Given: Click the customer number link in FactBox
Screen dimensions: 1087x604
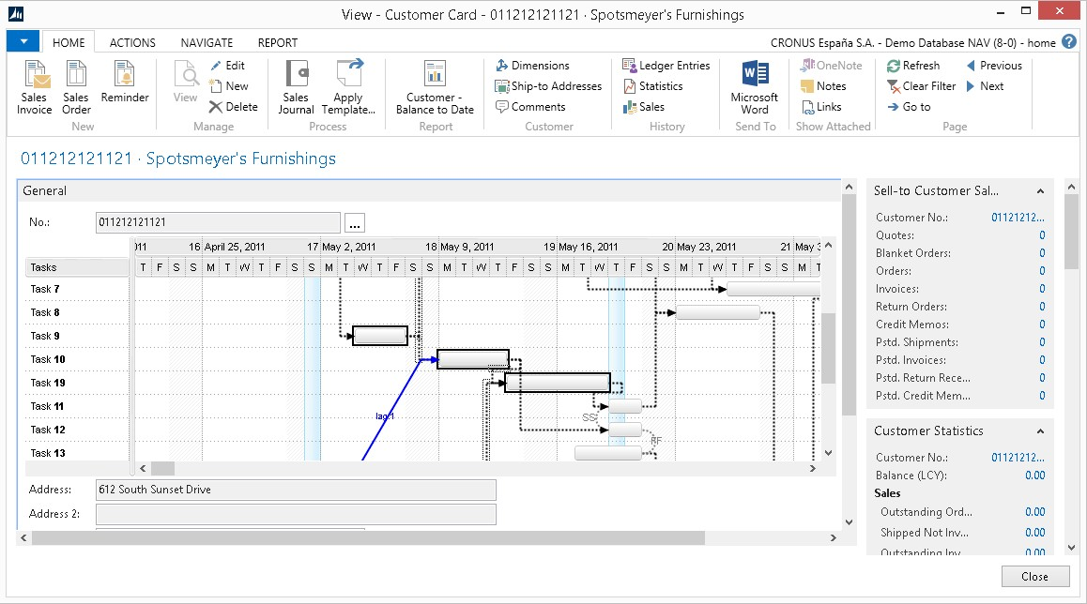Looking at the screenshot, I should (1018, 218).
